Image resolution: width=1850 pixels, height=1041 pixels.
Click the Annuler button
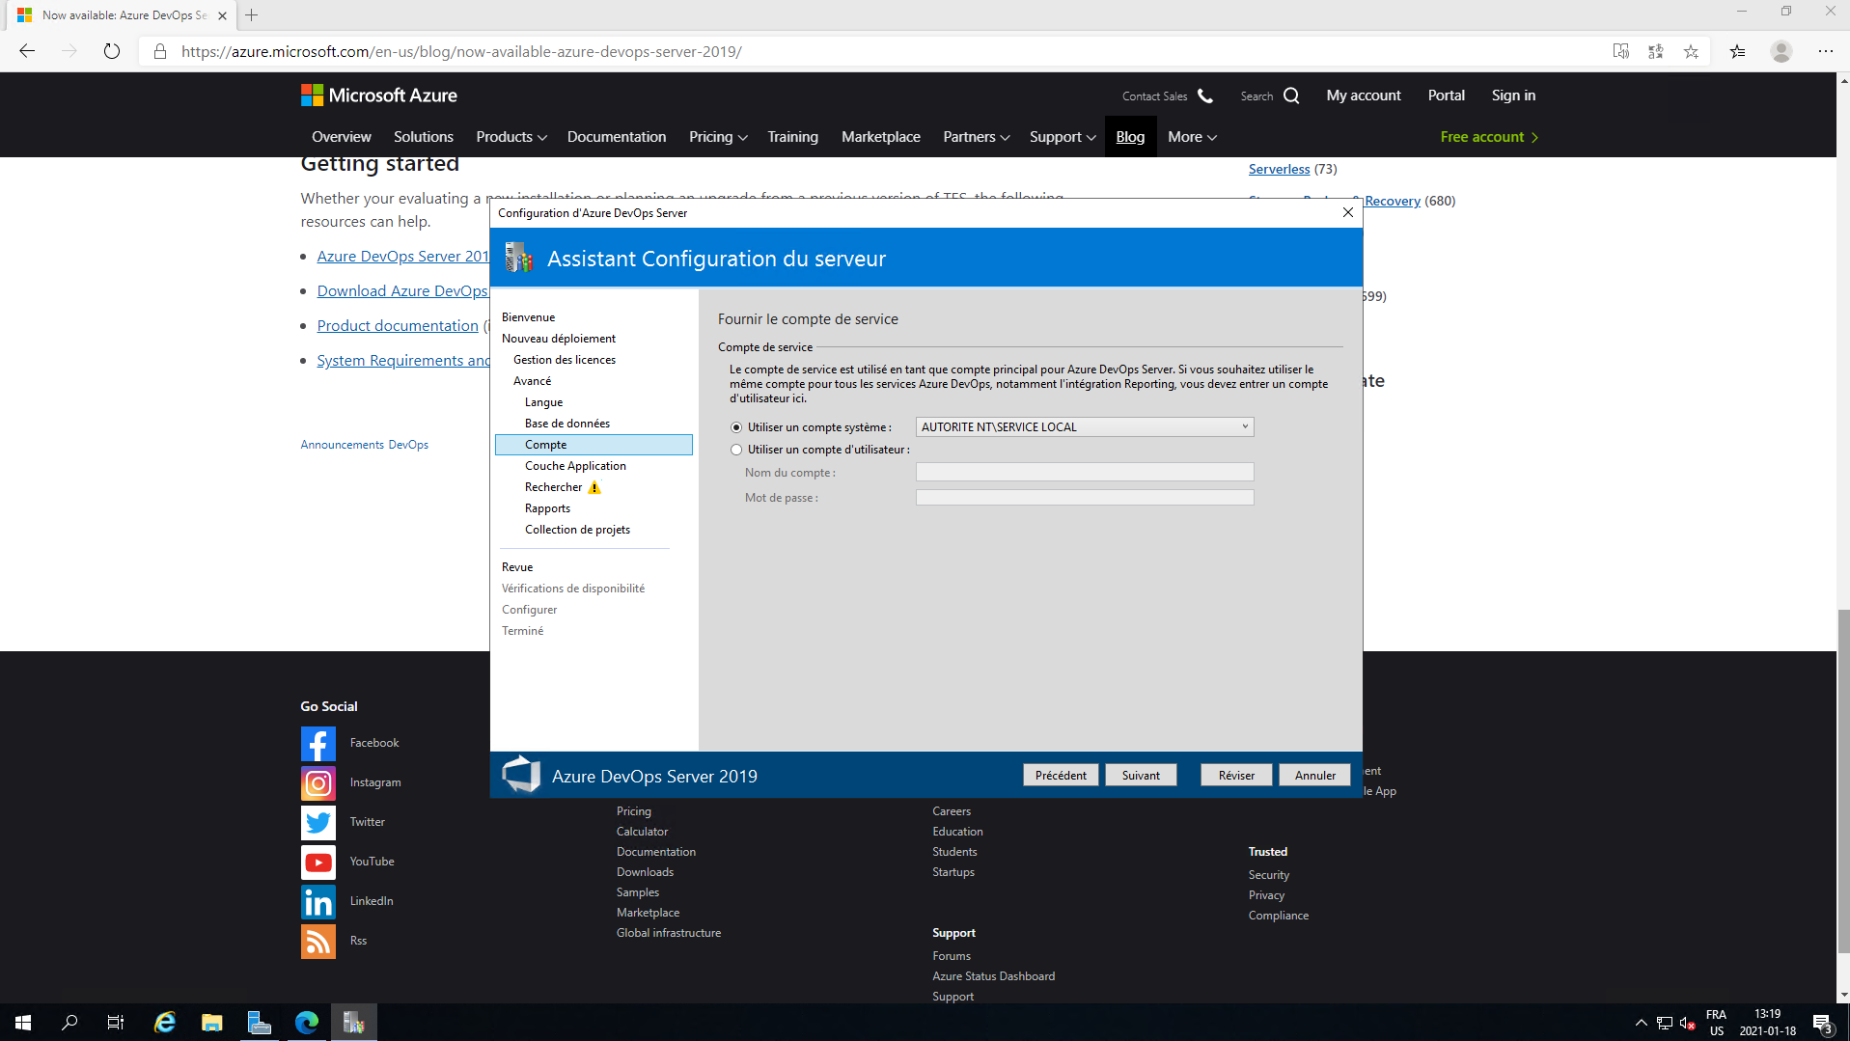pos(1314,775)
